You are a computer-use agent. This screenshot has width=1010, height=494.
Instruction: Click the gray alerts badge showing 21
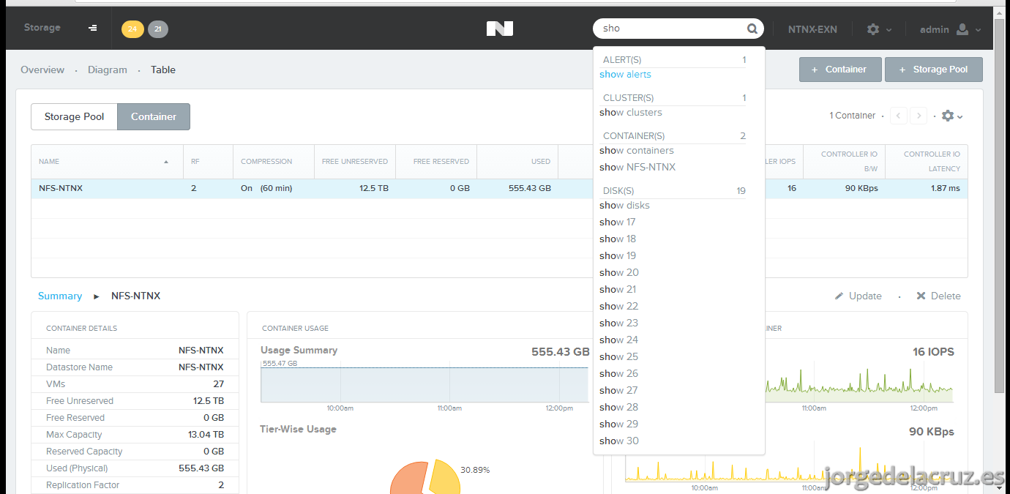point(158,29)
